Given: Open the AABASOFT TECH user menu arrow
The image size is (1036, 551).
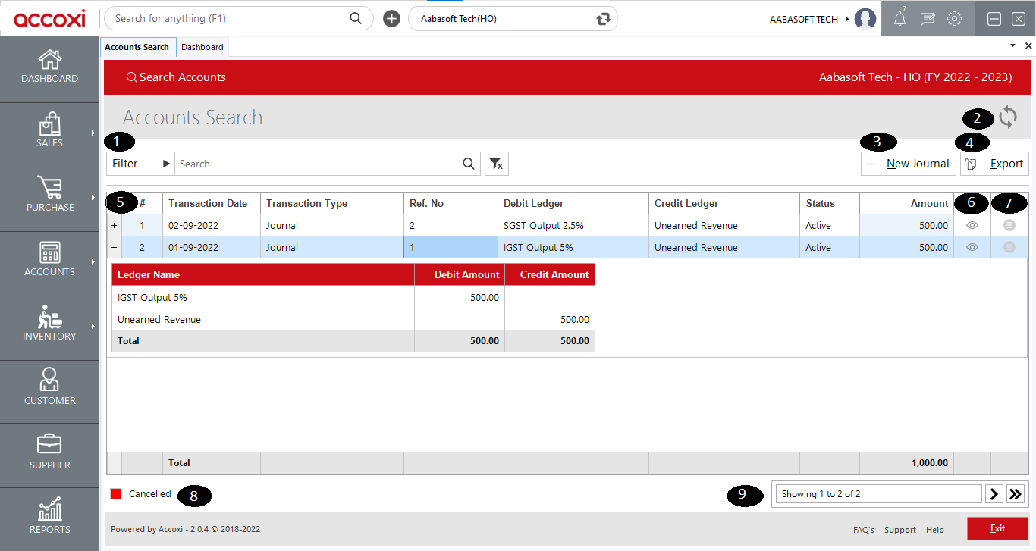Looking at the screenshot, I should [846, 19].
